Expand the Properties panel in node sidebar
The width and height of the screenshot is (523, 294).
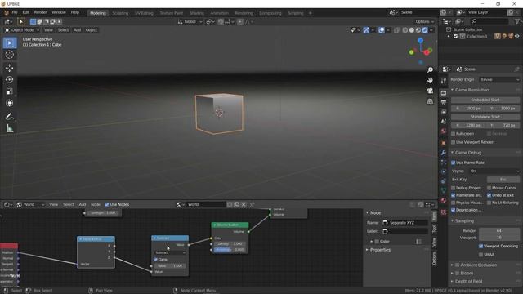(x=367, y=250)
